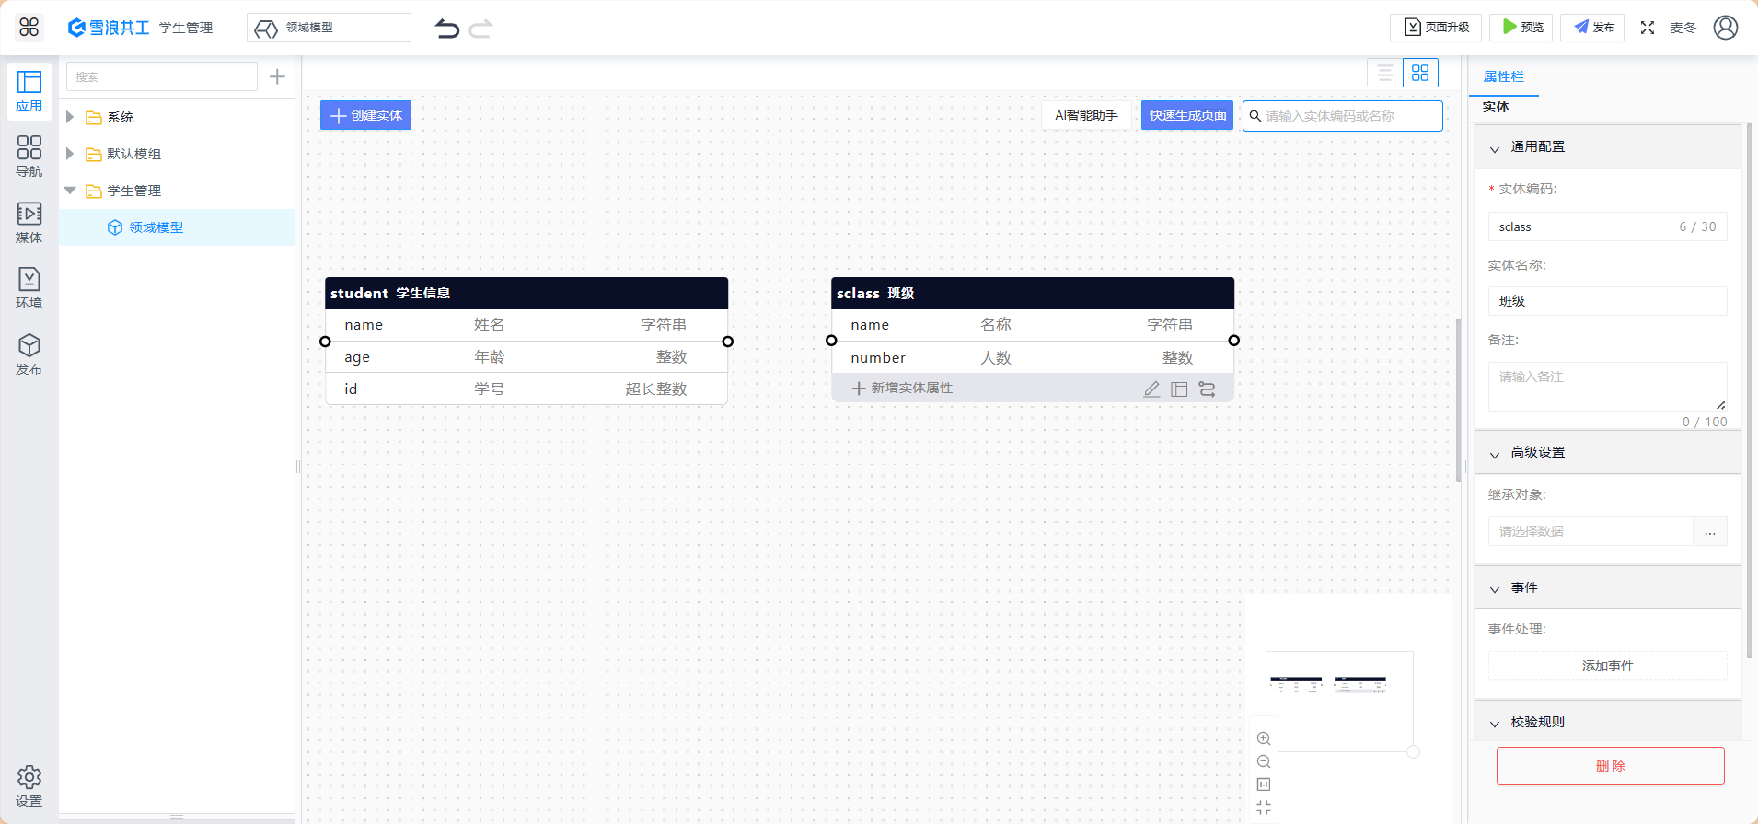Click the student entity right connector point
This screenshot has width=1758, height=824.
point(728,342)
